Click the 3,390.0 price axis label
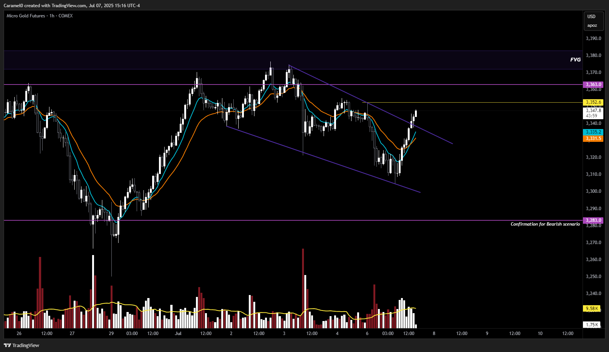609x352 pixels. point(594,38)
